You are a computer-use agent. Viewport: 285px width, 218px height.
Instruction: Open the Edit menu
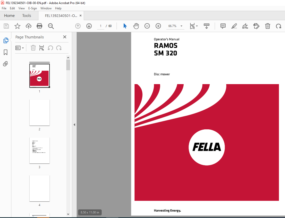coord(12,8)
